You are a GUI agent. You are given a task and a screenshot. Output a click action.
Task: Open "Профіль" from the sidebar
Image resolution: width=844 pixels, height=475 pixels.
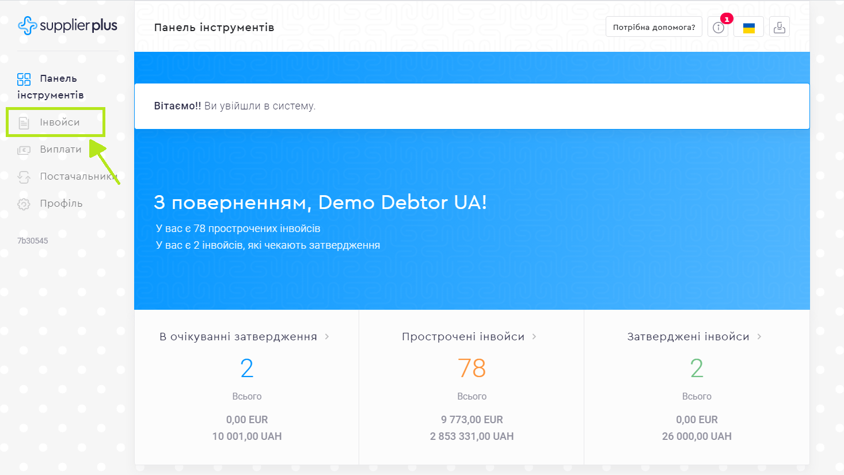click(x=61, y=204)
